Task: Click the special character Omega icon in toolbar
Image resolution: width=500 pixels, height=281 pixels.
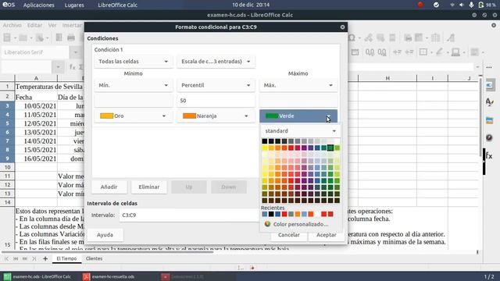Action: [x=352, y=38]
